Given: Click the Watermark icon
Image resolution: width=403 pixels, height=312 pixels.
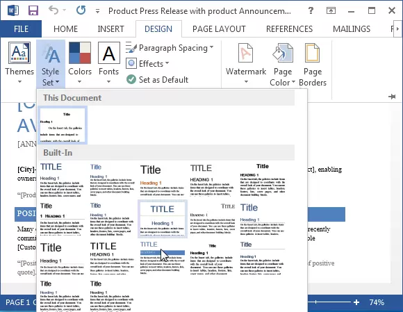Looking at the screenshot, I should point(245,53).
